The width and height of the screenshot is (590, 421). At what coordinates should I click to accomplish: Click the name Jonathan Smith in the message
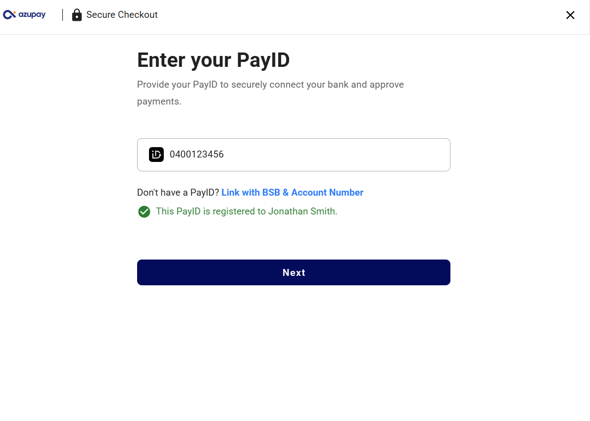coord(302,211)
